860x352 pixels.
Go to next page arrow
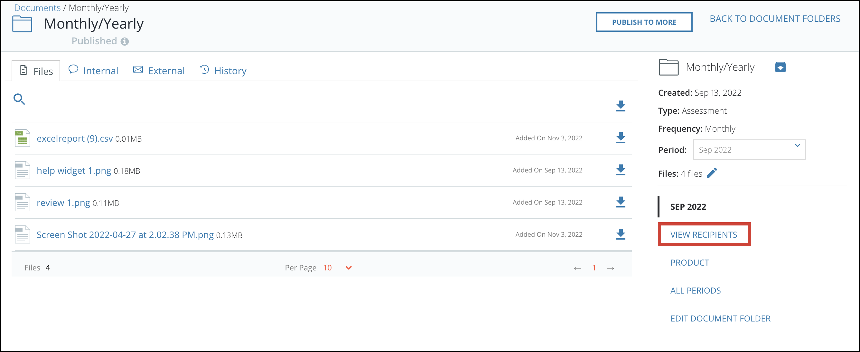611,268
